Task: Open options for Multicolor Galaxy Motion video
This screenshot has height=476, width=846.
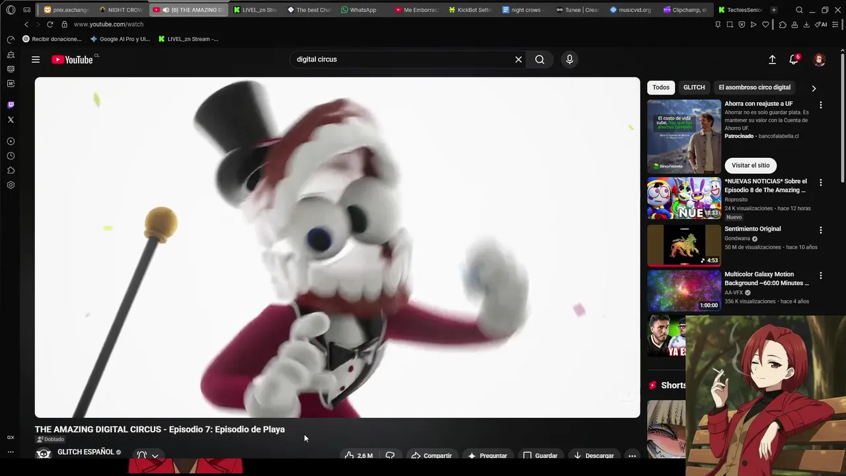Action: click(821, 276)
